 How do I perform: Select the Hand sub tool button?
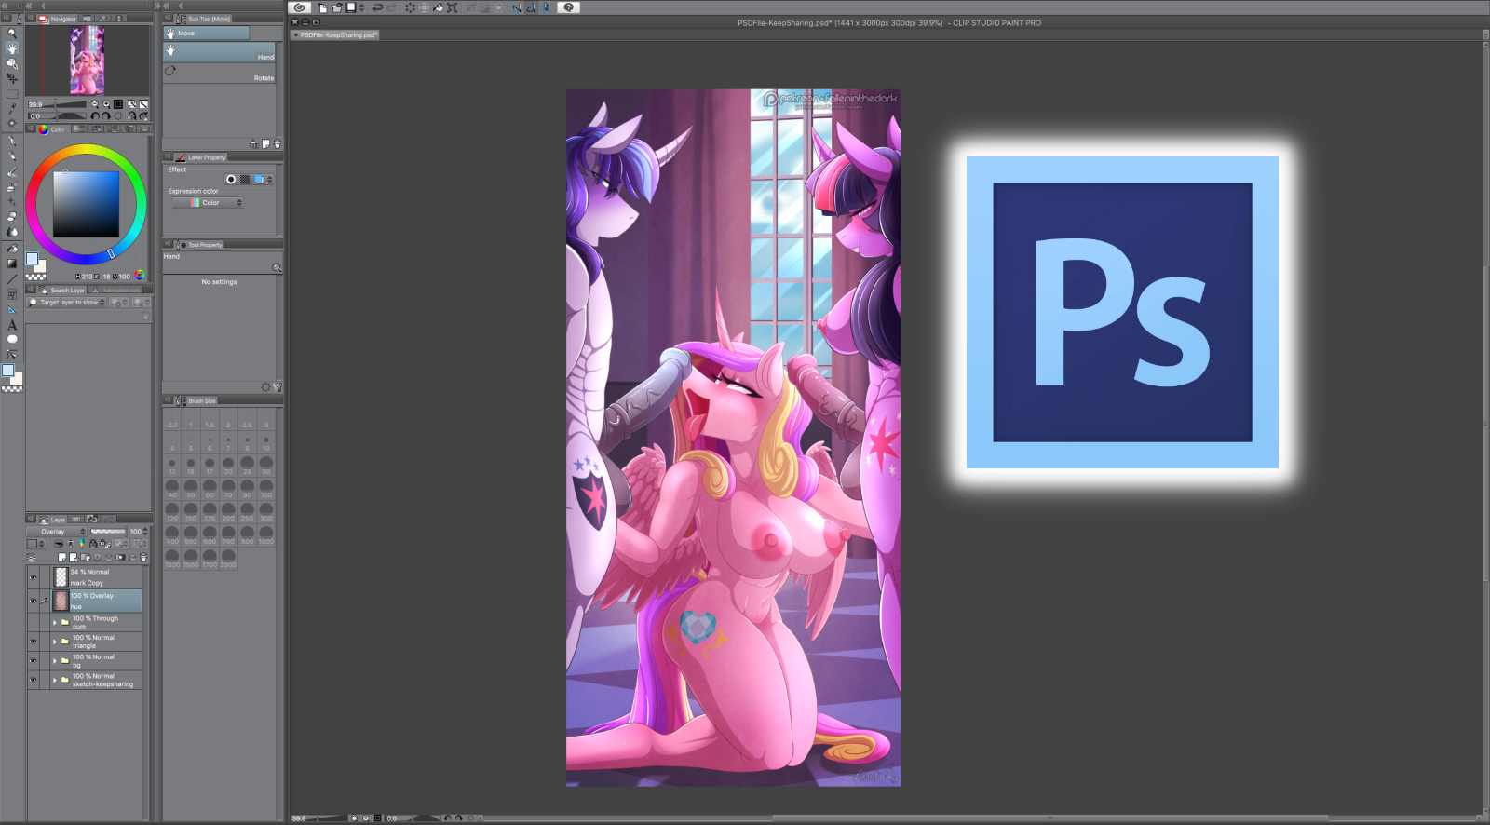click(x=220, y=52)
